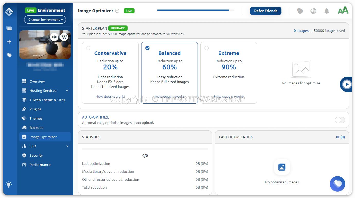Viewport: 355px width, 198px height.
Task: Open the Security menu item
Action: pyautogui.click(x=45, y=155)
